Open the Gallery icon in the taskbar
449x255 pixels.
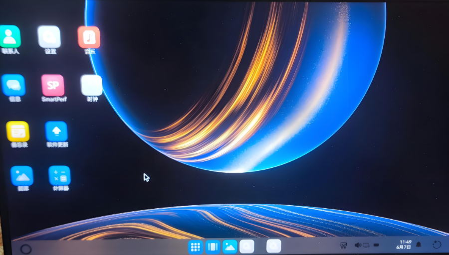[x=230, y=247]
